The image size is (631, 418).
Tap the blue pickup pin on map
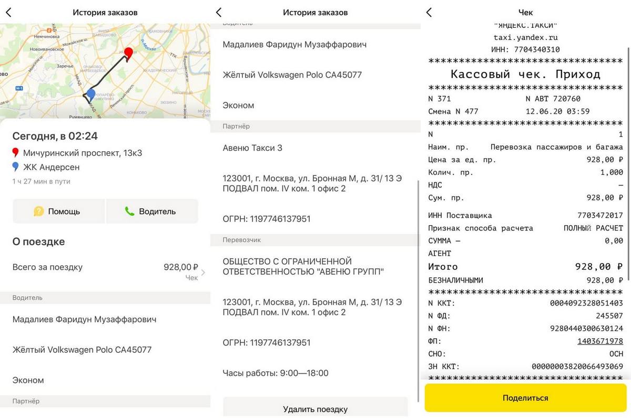pos(91,95)
